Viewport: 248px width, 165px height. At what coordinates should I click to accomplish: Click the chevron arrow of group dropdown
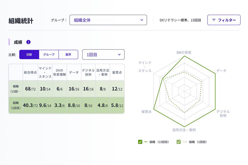click(142, 20)
